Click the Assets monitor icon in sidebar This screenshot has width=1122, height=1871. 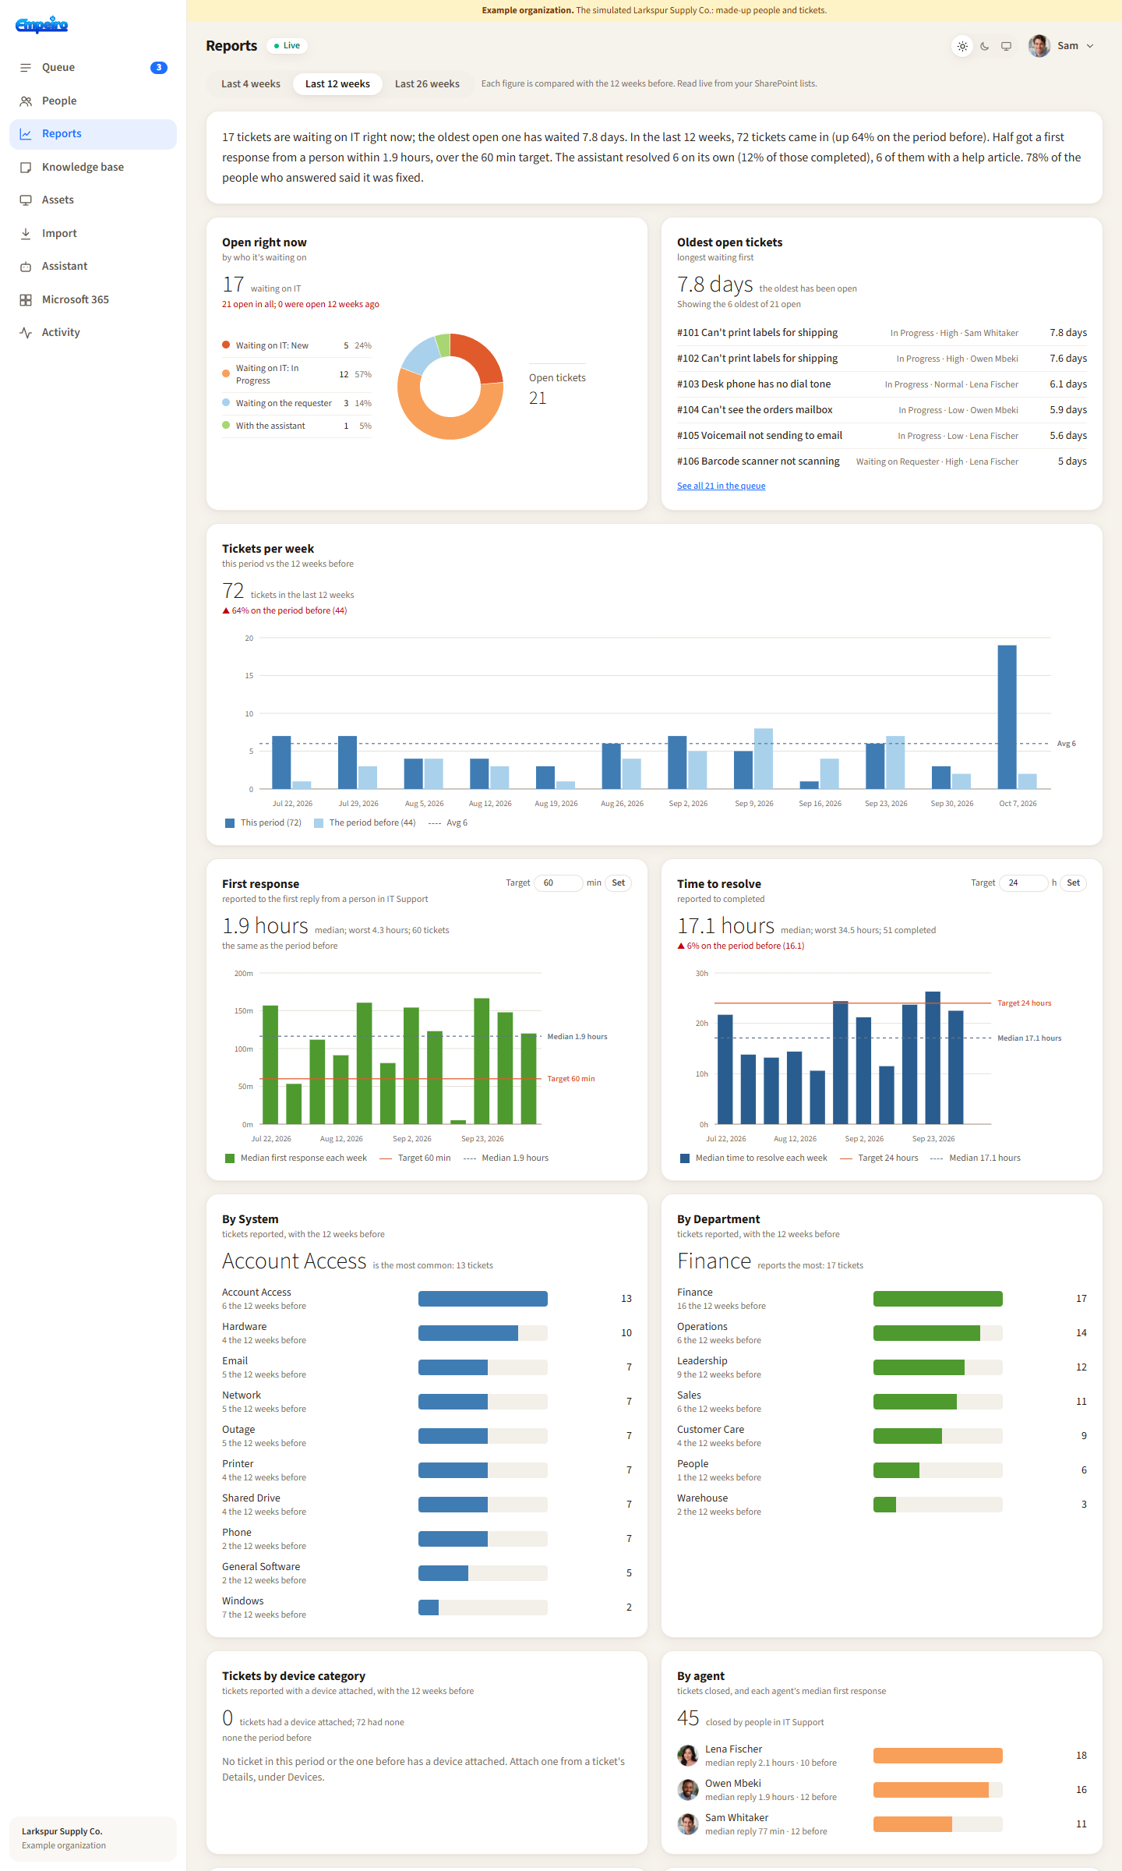point(26,200)
